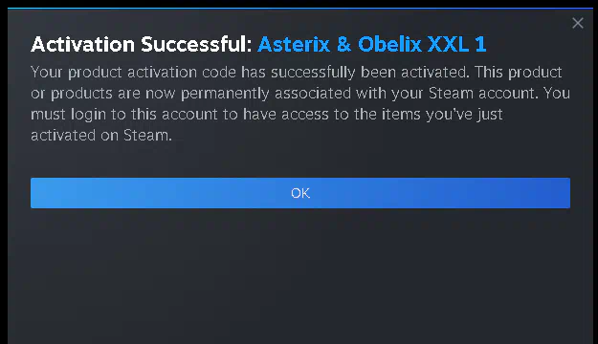
Task: Click the text 'activated on Steam.'
Action: coord(101,136)
